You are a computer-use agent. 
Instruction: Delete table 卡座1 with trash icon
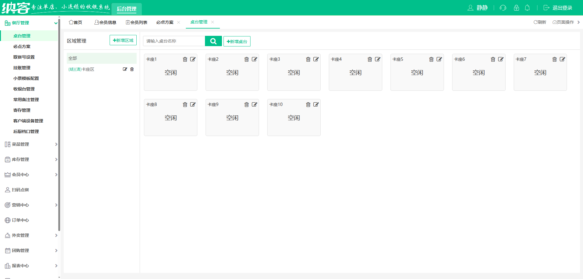pyautogui.click(x=185, y=60)
